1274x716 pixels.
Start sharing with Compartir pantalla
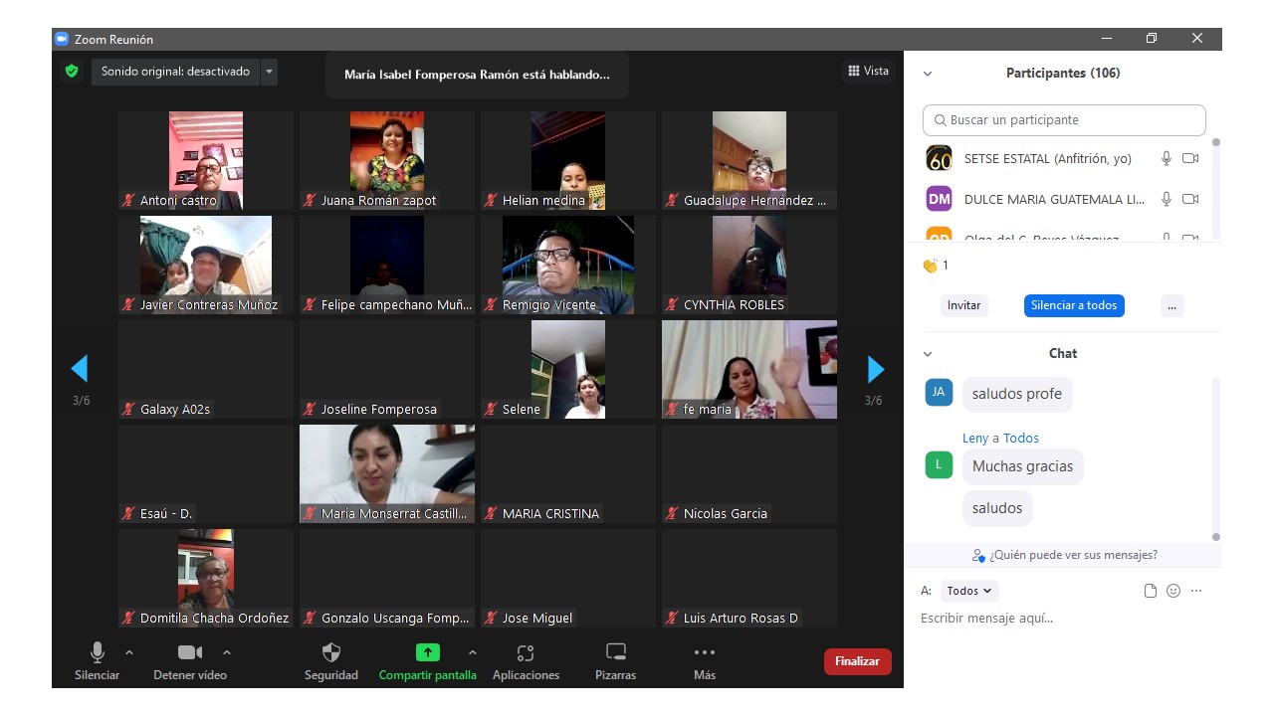coord(427,661)
